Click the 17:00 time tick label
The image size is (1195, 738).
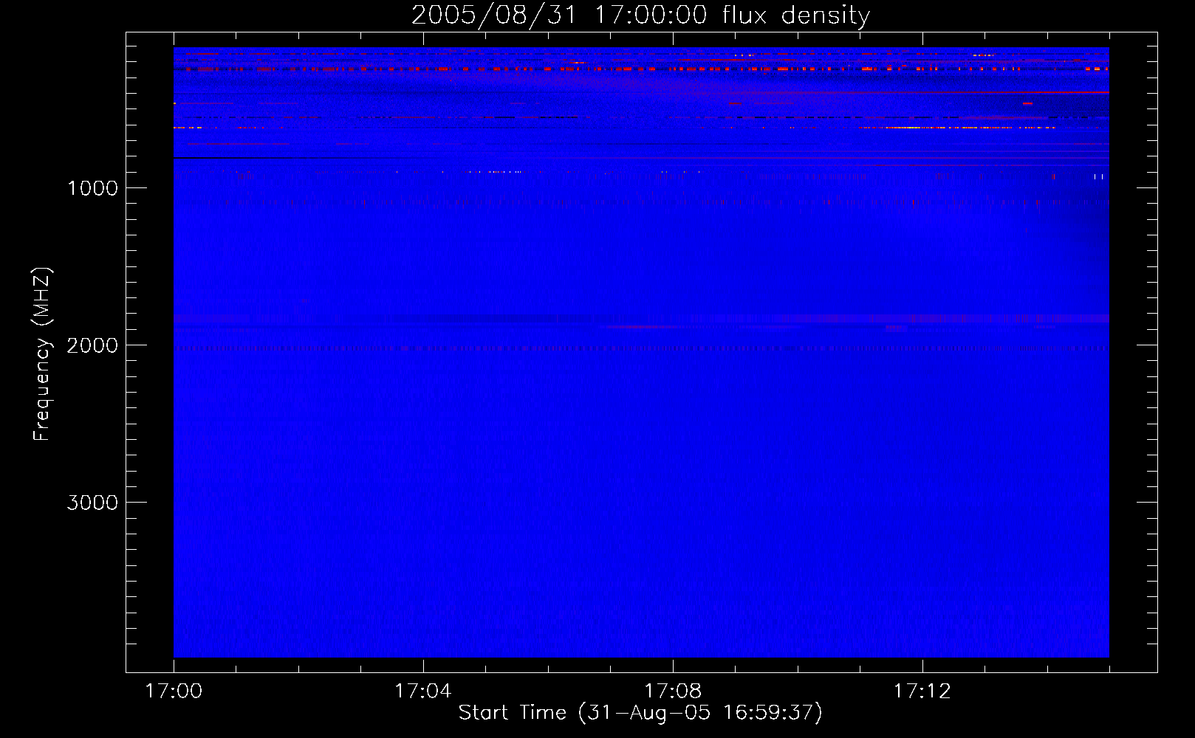click(174, 692)
